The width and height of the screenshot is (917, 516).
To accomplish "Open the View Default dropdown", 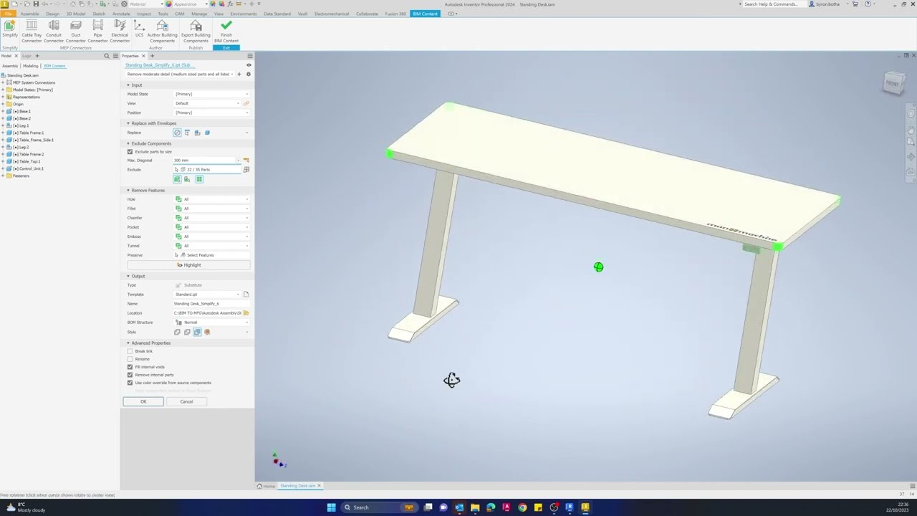I will click(x=207, y=103).
